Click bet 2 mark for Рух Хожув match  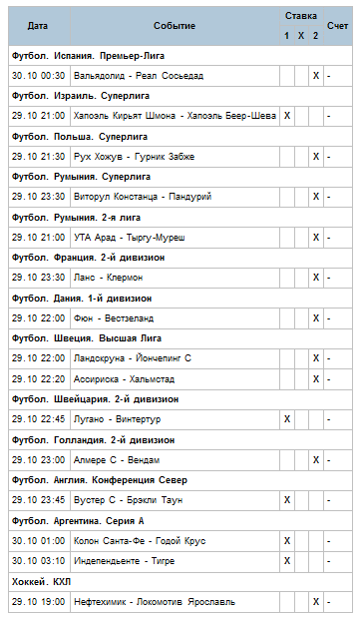pyautogui.click(x=316, y=157)
